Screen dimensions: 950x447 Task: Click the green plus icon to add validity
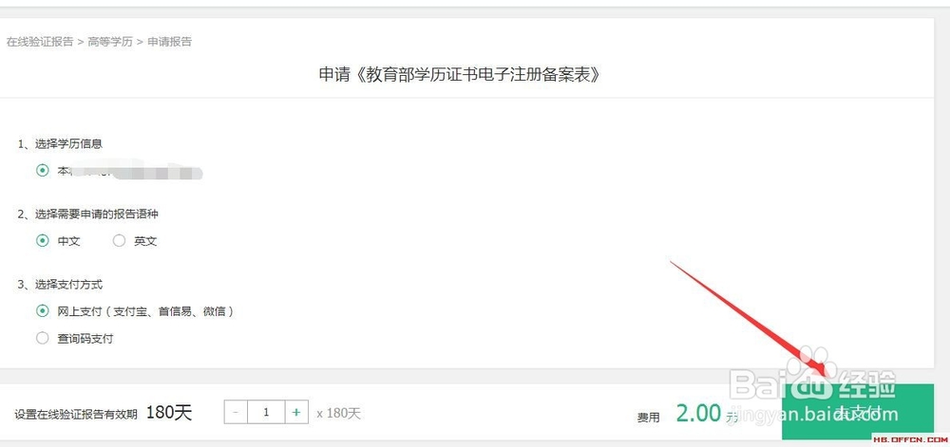[296, 413]
